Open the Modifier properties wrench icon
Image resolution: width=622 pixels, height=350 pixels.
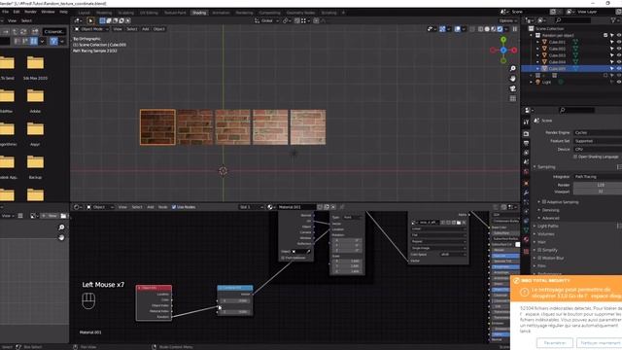pos(526,192)
